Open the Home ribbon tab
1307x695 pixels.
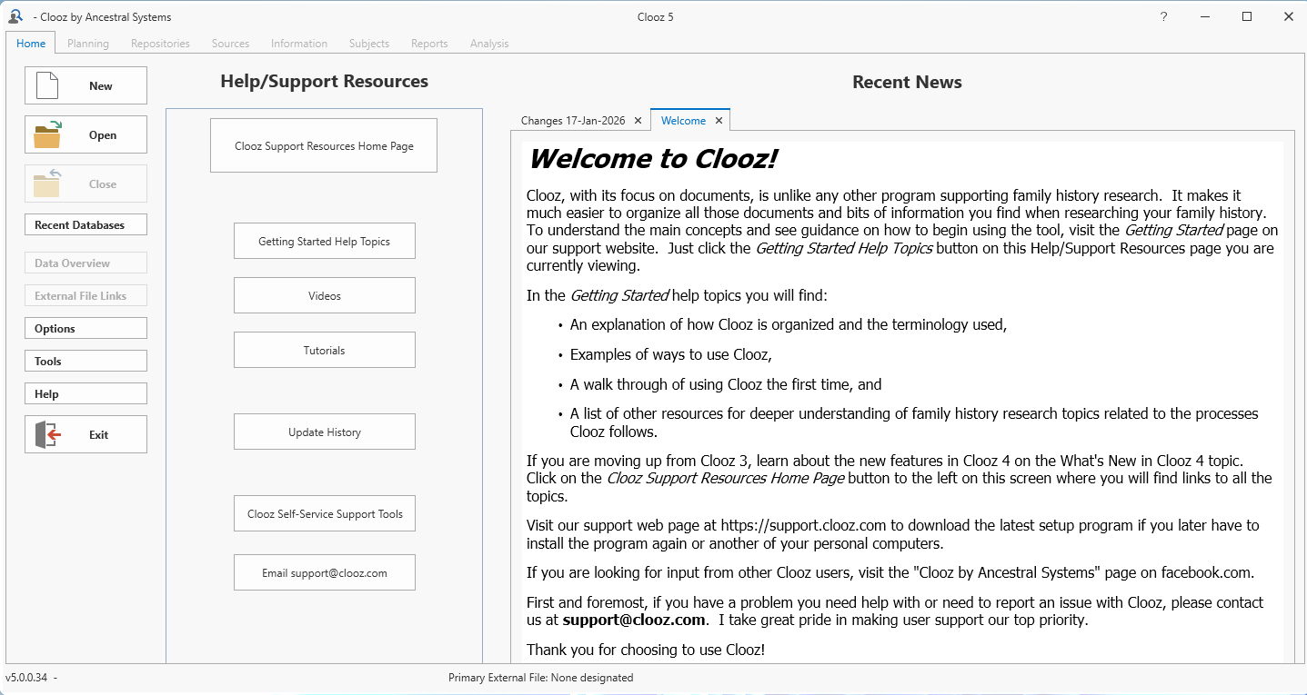(x=31, y=44)
